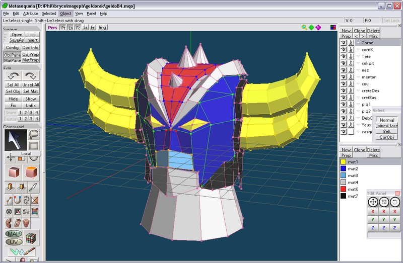Viewport: 403px width, 263px height.
Task: Open the Panel menu
Action: (x=91, y=14)
